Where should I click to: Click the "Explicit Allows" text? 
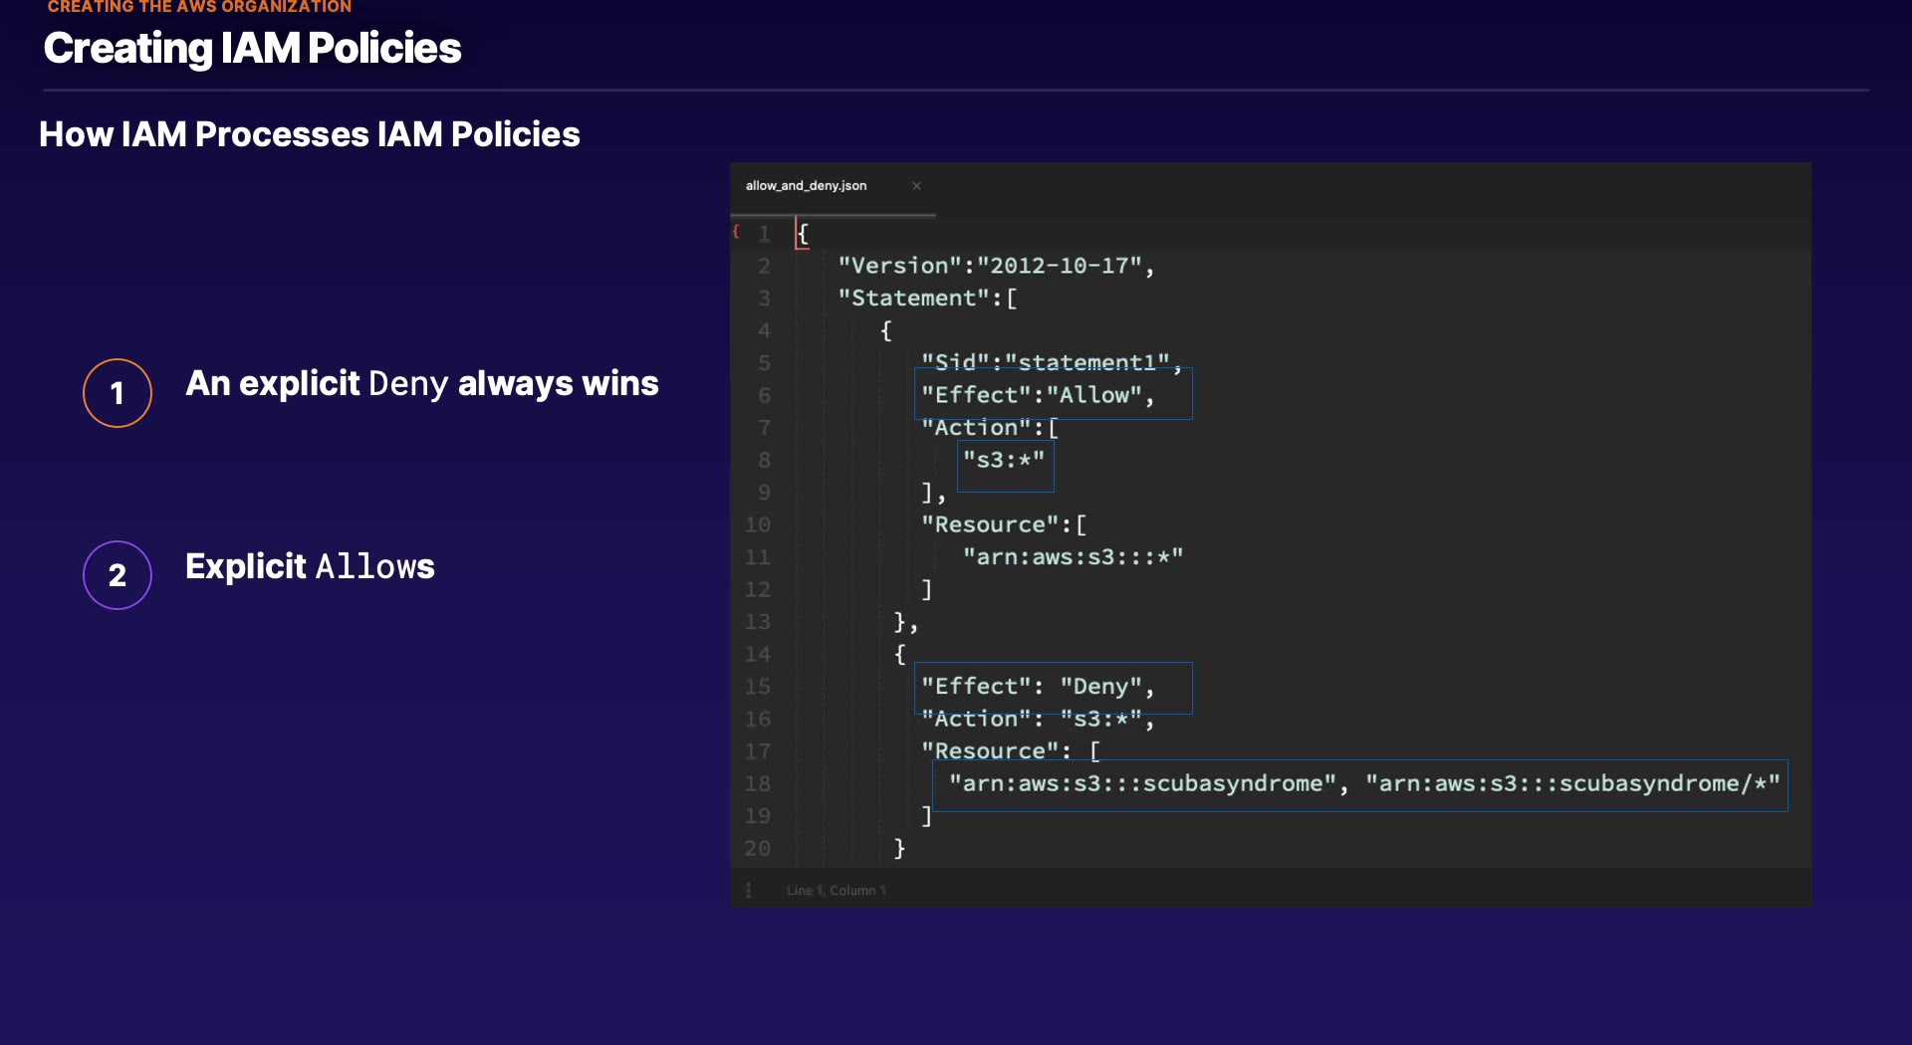point(310,567)
